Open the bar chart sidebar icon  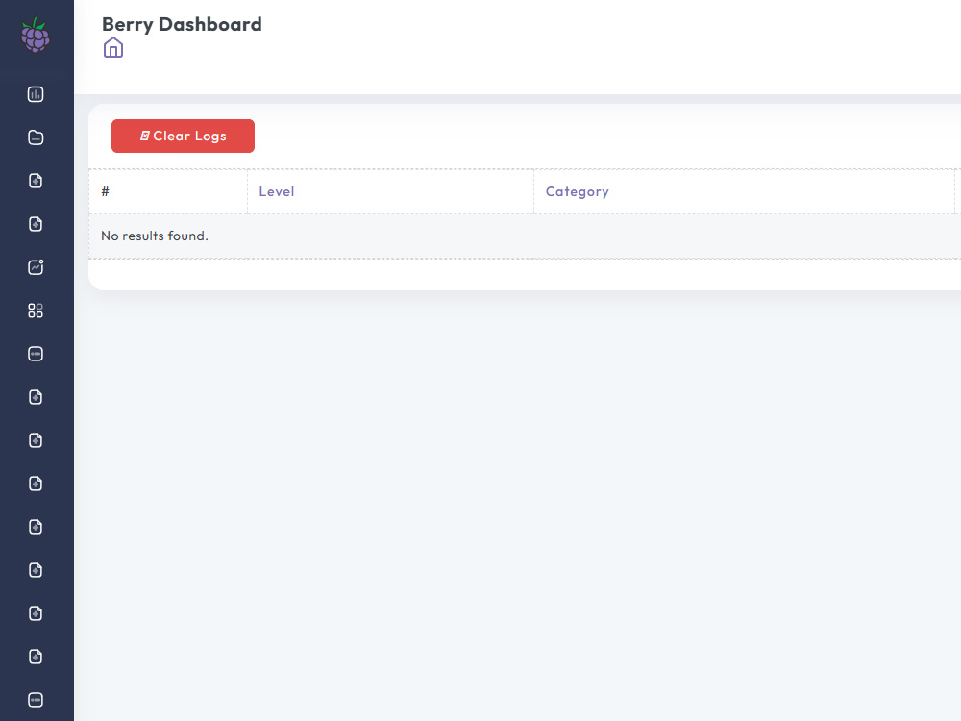click(36, 94)
